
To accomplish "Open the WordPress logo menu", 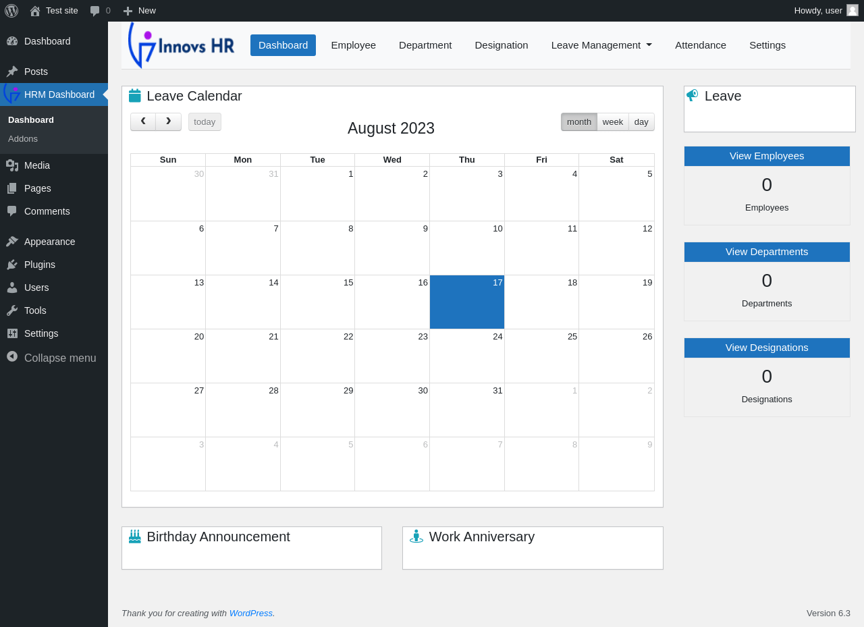I will click(x=11, y=11).
